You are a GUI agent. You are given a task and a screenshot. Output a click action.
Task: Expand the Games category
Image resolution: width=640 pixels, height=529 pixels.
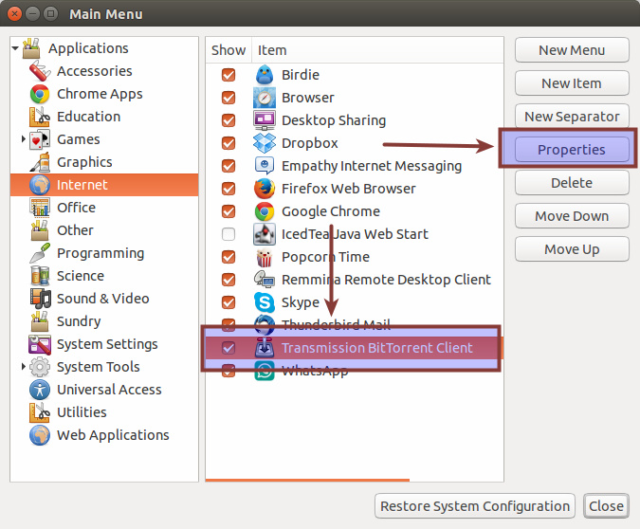coord(24,139)
